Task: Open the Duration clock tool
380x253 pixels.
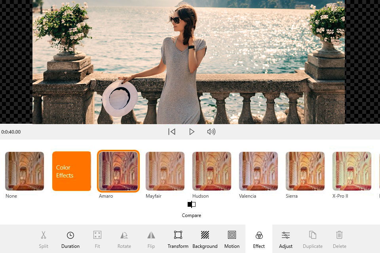Action: point(70,239)
